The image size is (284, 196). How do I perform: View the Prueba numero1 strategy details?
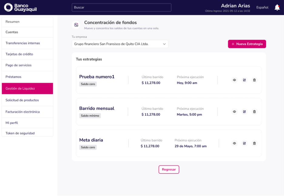234,80
